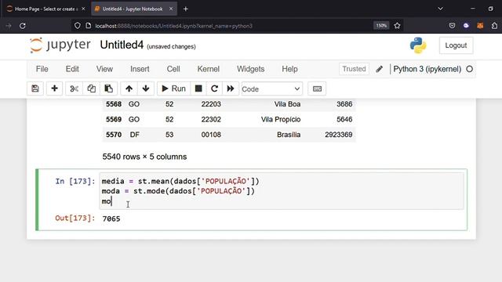Copy selected cells icon

pos(91,89)
